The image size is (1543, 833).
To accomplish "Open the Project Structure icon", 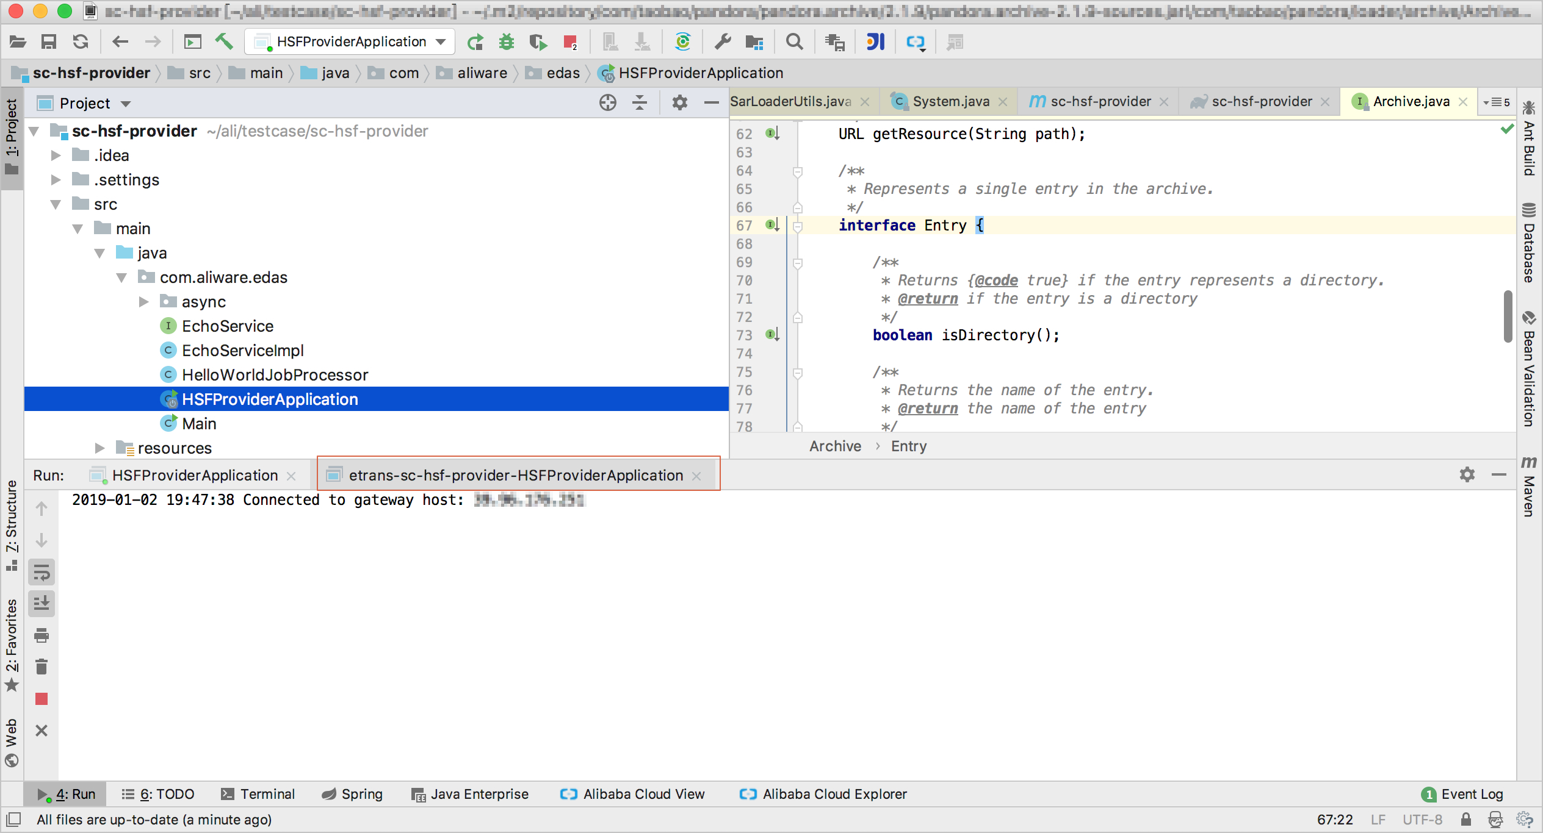I will 754,42.
